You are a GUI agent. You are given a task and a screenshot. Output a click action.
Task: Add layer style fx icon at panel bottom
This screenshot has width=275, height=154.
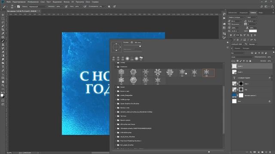251,152
